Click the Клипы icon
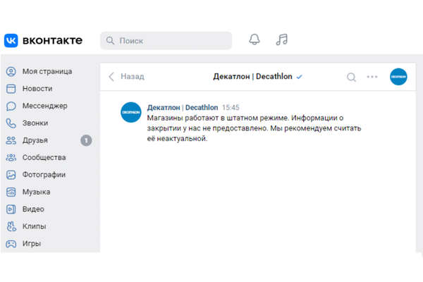 click(x=11, y=226)
